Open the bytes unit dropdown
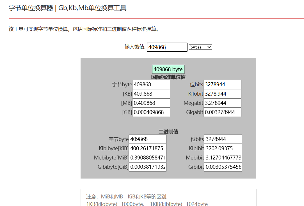The height and width of the screenshot is (206, 304). (200, 47)
